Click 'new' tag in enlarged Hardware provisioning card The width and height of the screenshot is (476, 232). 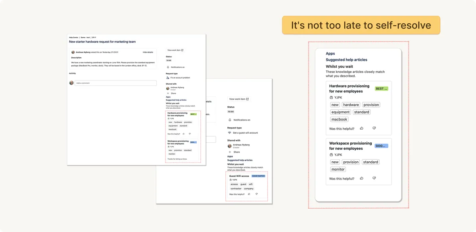click(x=335, y=105)
